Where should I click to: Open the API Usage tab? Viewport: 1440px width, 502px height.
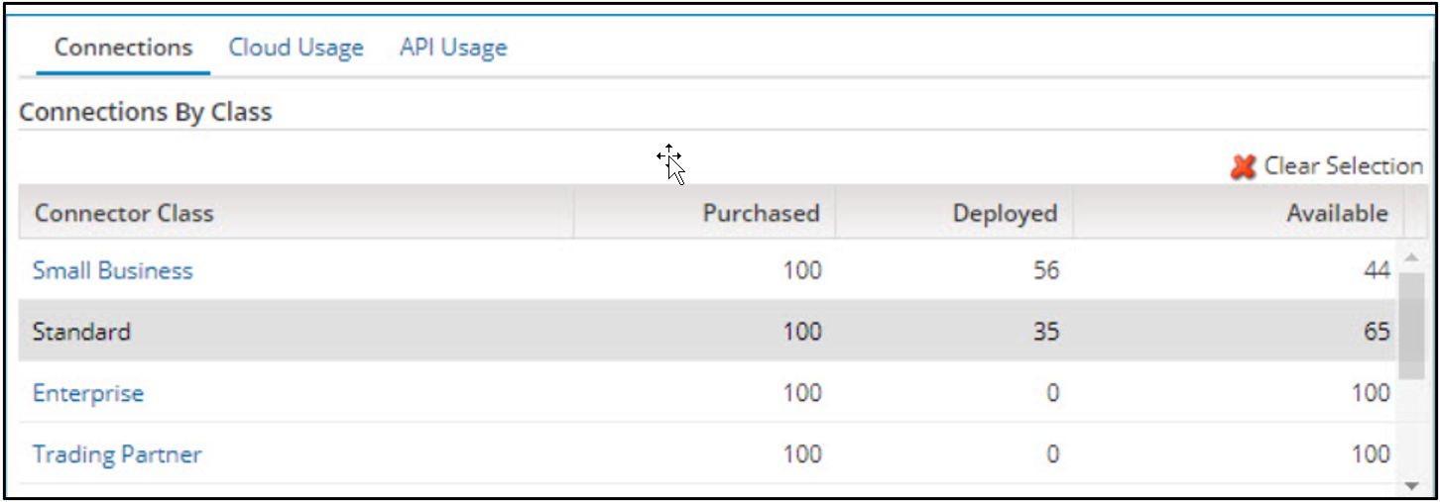(453, 48)
